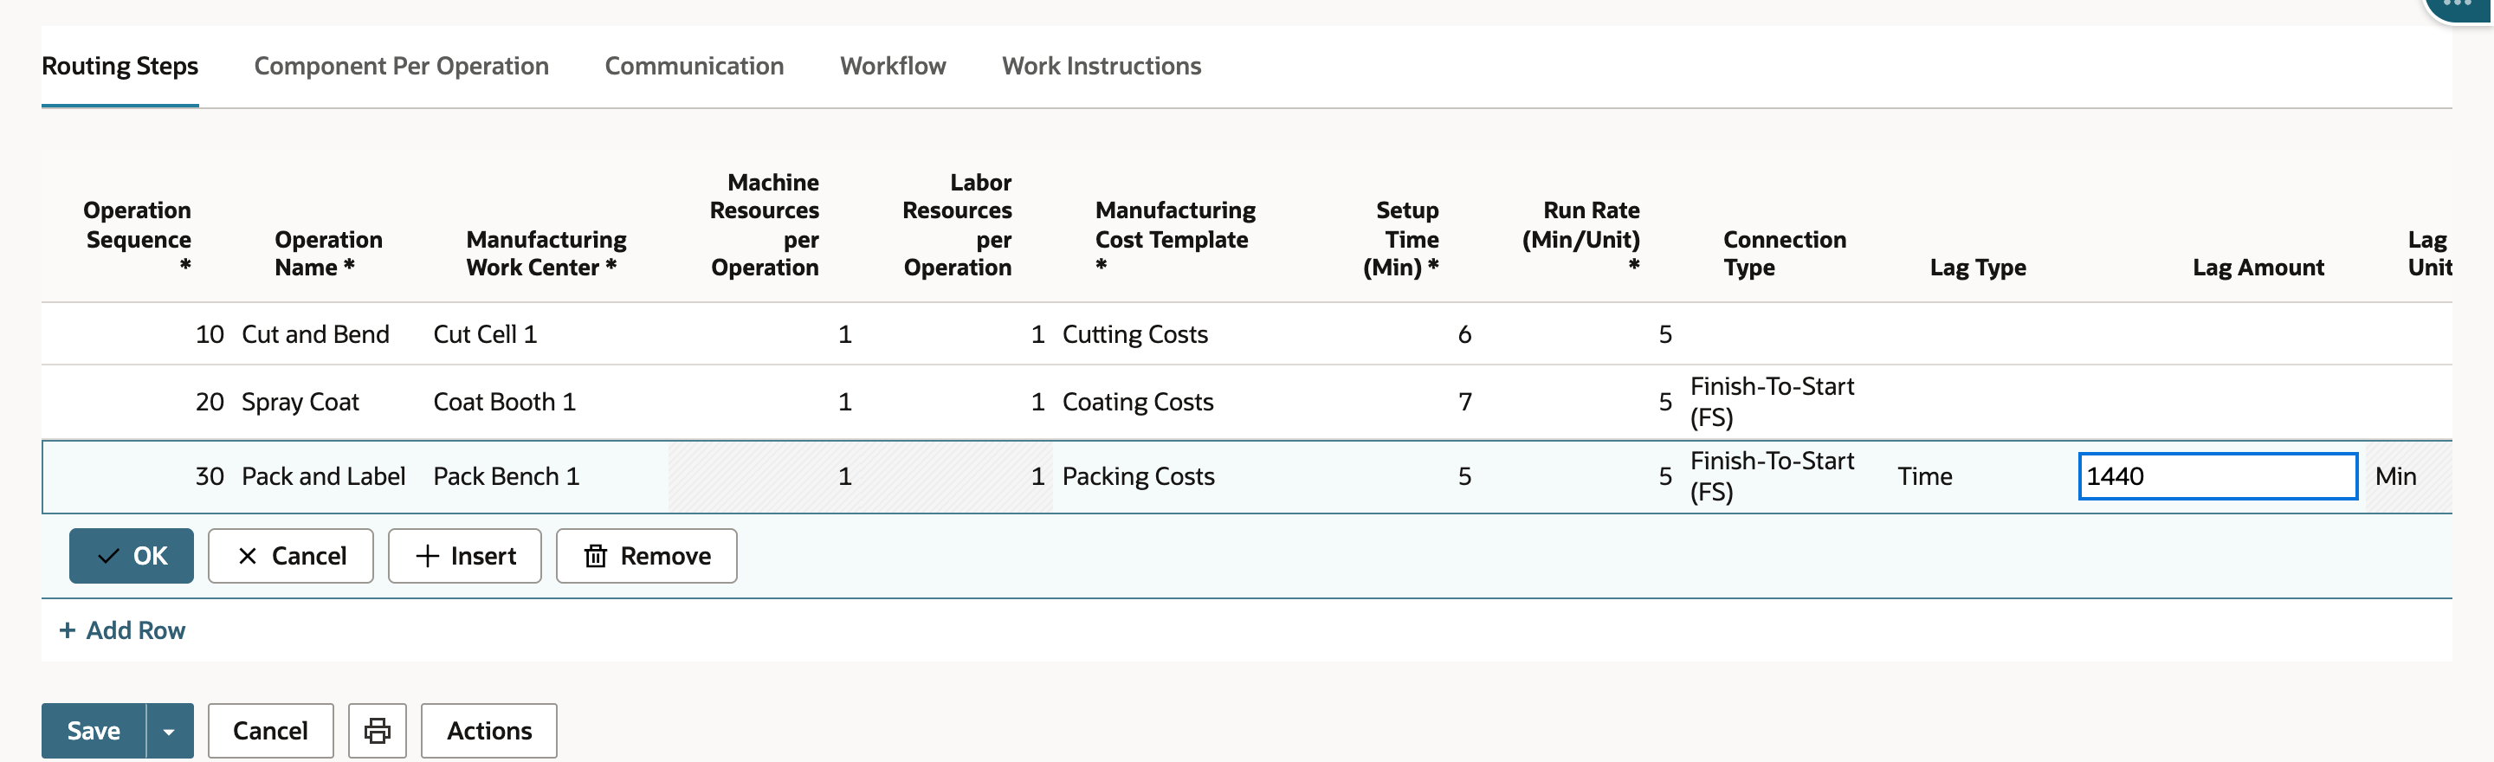Cancel the row edit next to OK
The height and width of the screenshot is (762, 2494).
(x=290, y=556)
